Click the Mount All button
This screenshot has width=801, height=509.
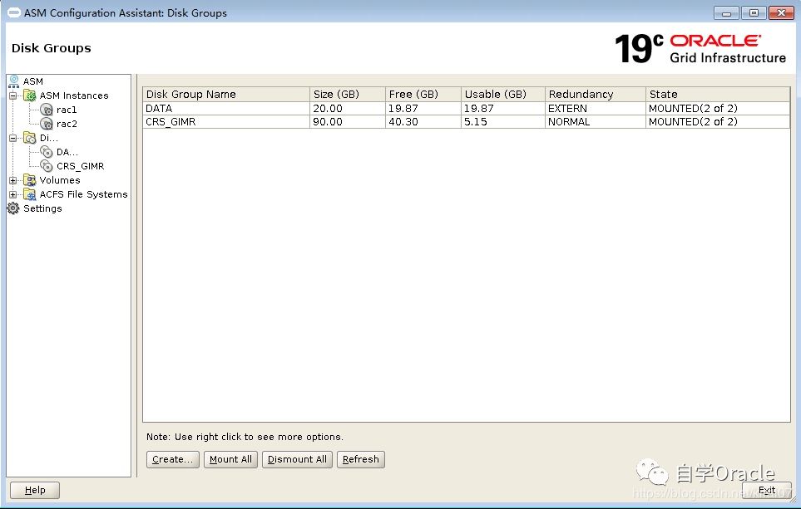[x=230, y=459]
